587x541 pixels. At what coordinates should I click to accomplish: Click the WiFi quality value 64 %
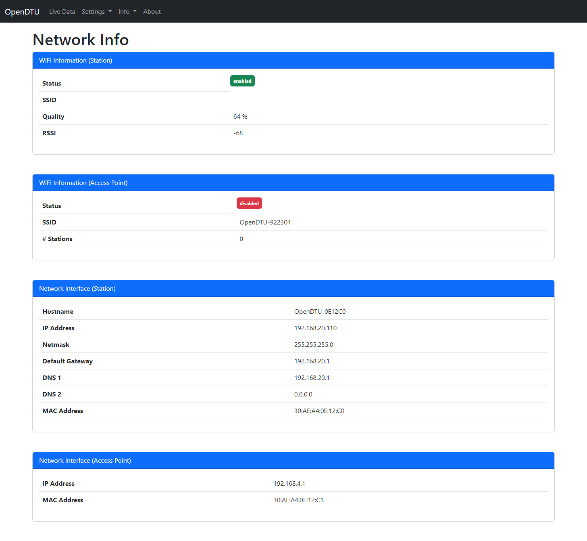[240, 117]
